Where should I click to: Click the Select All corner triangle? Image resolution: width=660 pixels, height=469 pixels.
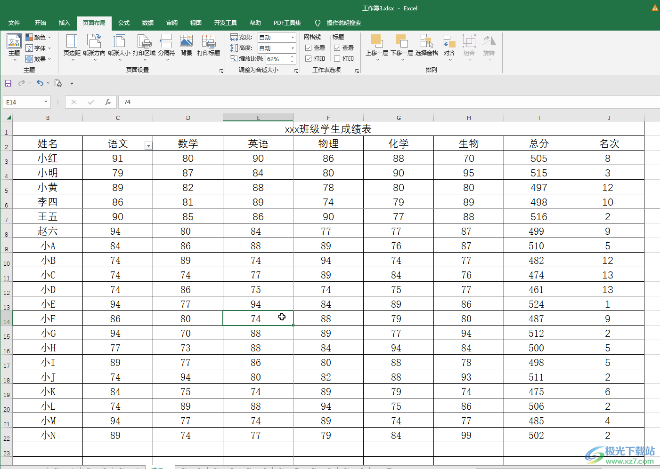[x=8, y=118]
